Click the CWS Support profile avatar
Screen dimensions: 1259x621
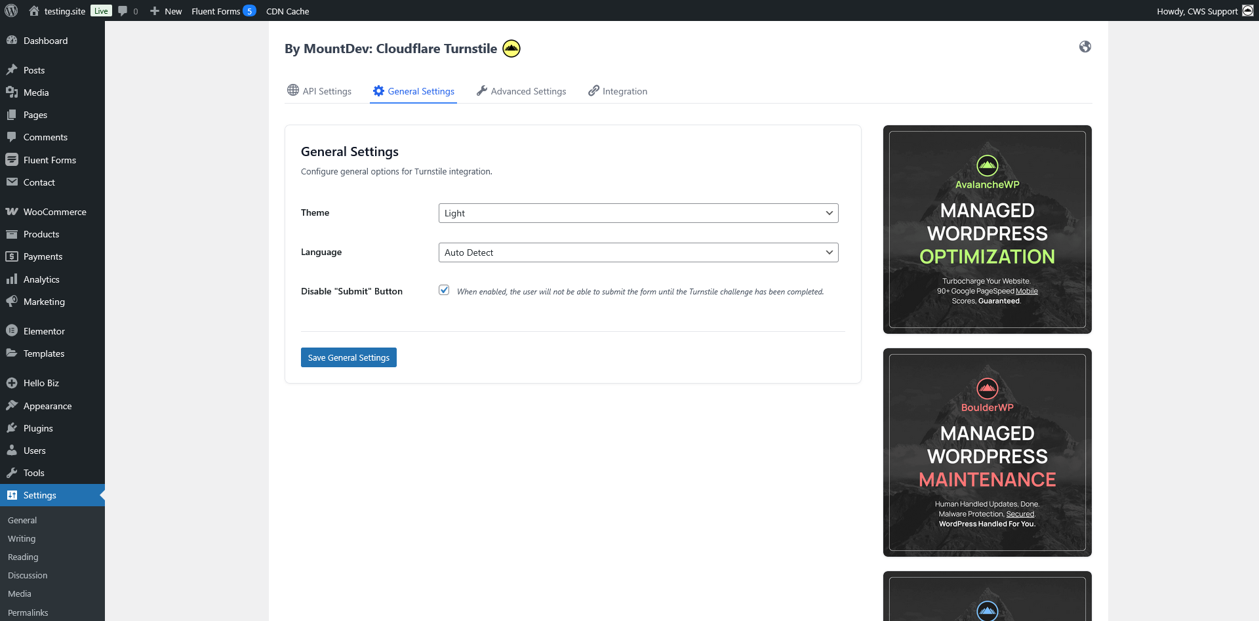1249,10
